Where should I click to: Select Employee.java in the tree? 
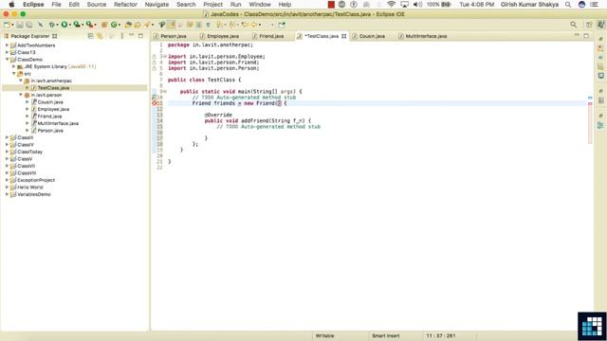click(x=53, y=109)
